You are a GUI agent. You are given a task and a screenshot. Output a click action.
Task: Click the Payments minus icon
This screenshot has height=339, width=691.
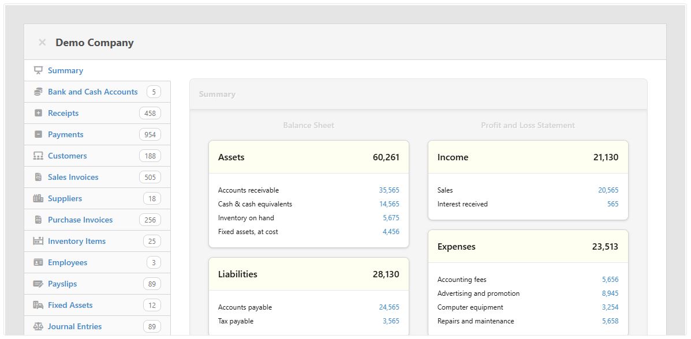coord(38,134)
